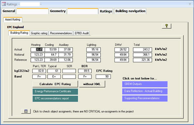
Task: Click the empty SER band field
Action: point(69,77)
